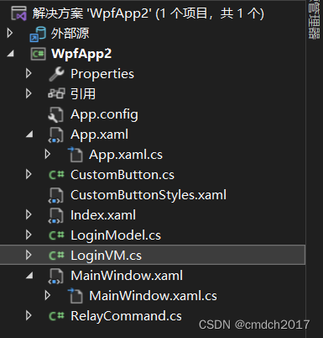Click the C# icon beside RelayCommand.cs

56,316
